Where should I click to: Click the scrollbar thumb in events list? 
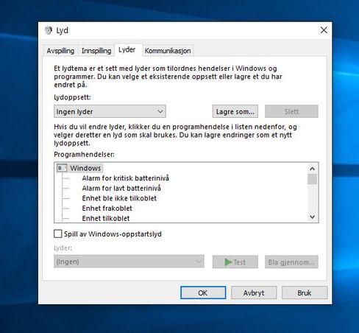312,179
